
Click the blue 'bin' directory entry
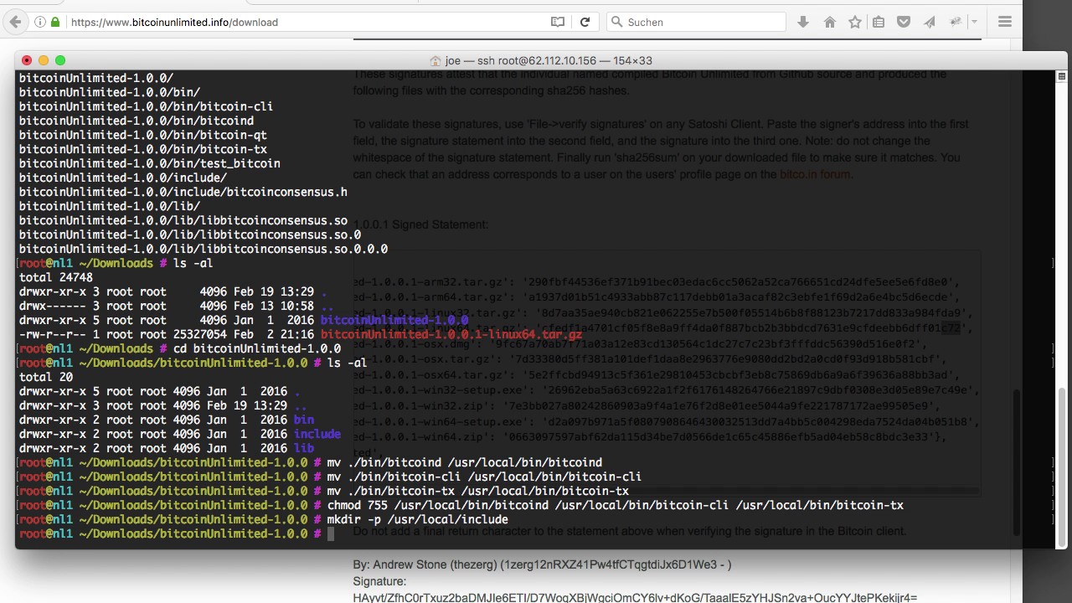(304, 420)
